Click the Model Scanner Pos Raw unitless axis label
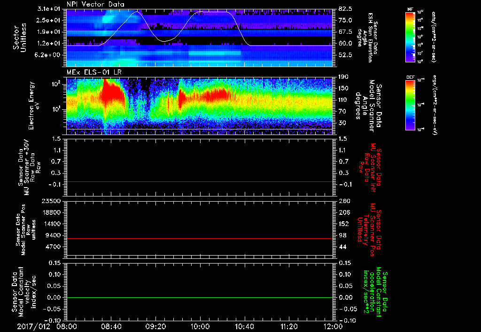 coord(26,230)
